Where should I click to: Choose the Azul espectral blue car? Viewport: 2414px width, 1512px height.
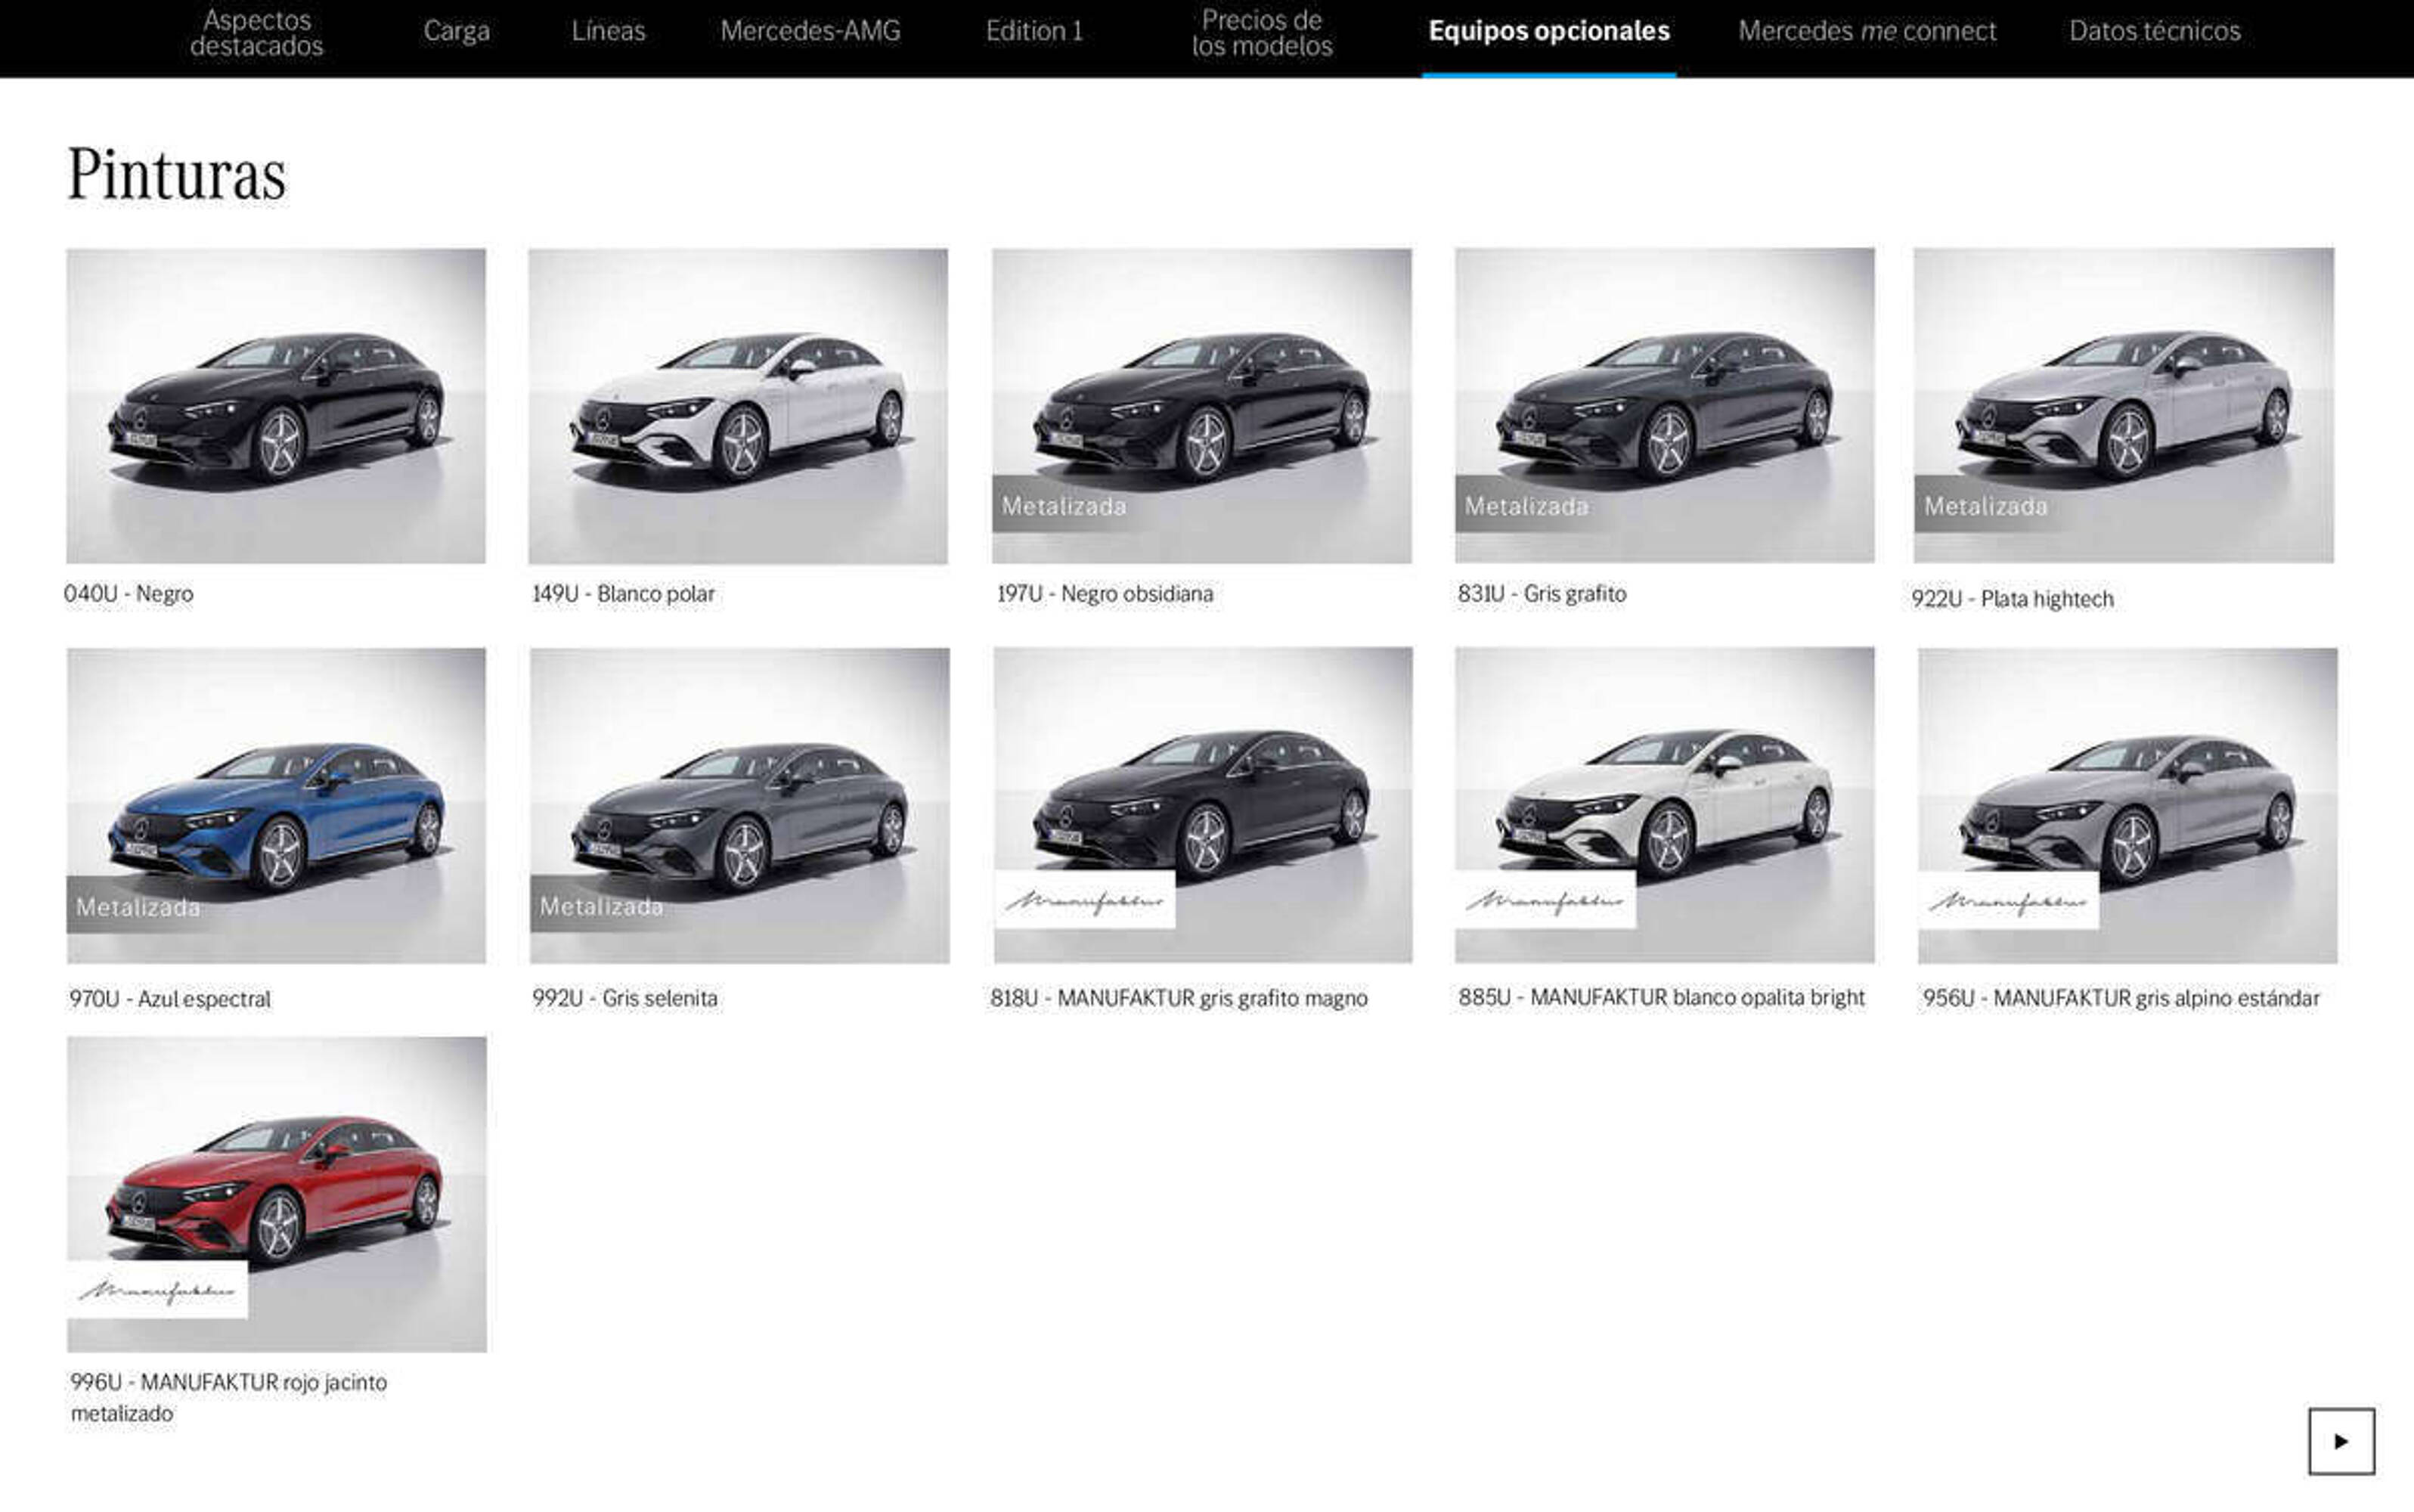[x=277, y=806]
